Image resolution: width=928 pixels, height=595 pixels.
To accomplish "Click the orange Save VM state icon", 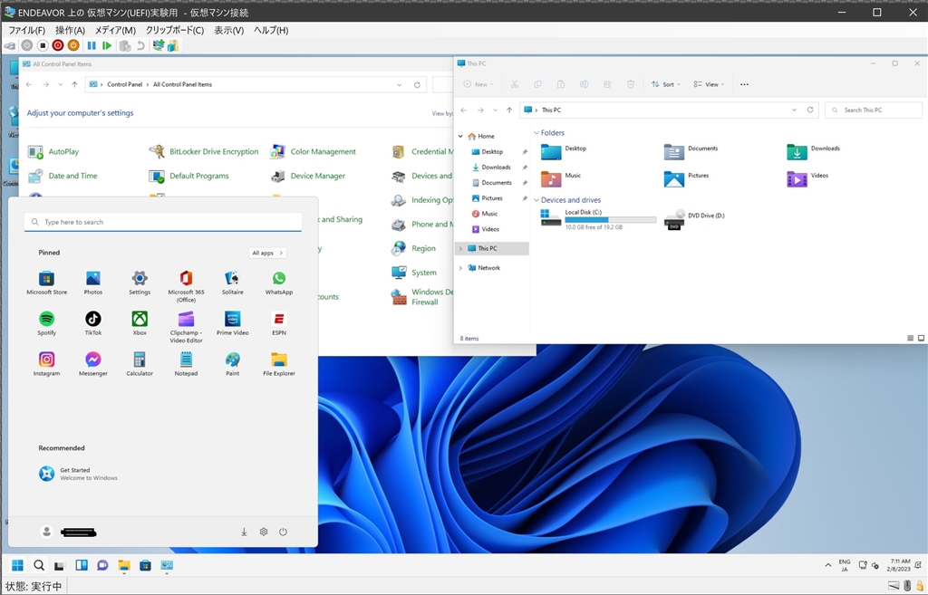I will pyautogui.click(x=73, y=45).
